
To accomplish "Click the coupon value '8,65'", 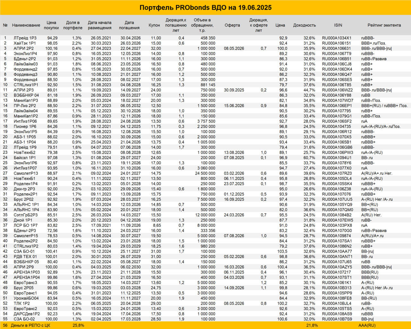I will [156, 225].
